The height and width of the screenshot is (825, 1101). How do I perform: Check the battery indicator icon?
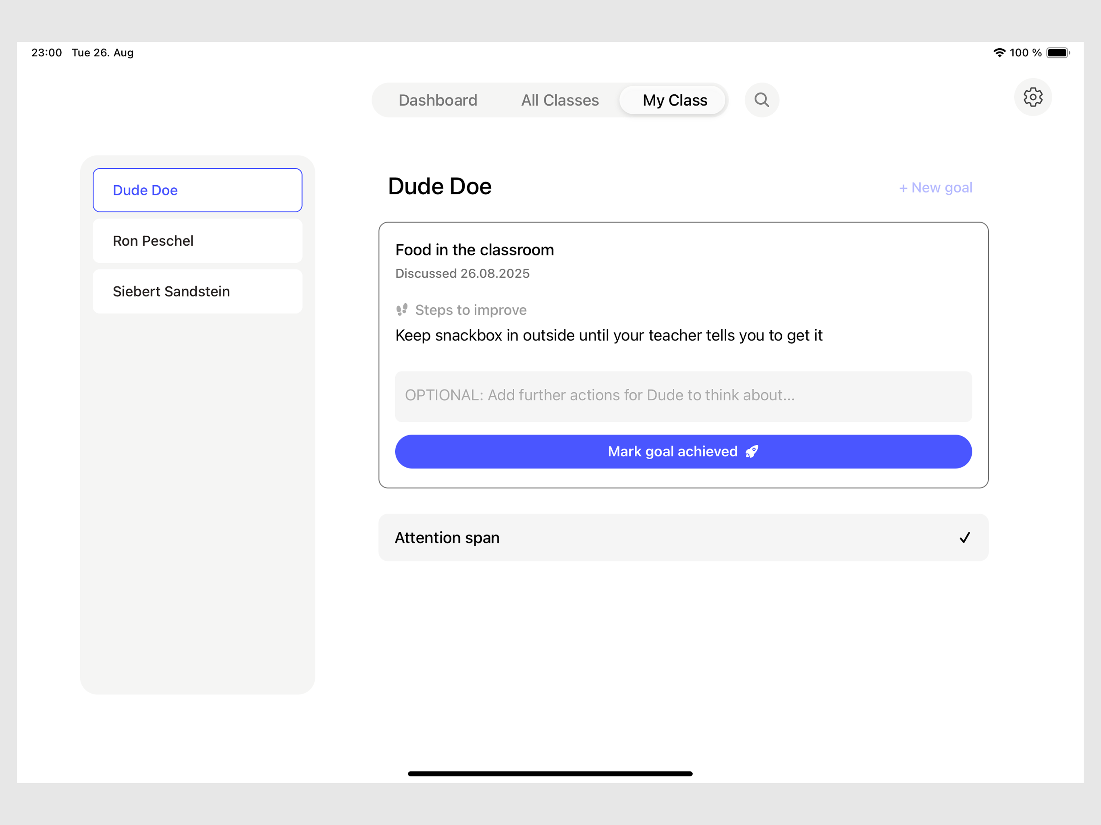(x=1058, y=53)
